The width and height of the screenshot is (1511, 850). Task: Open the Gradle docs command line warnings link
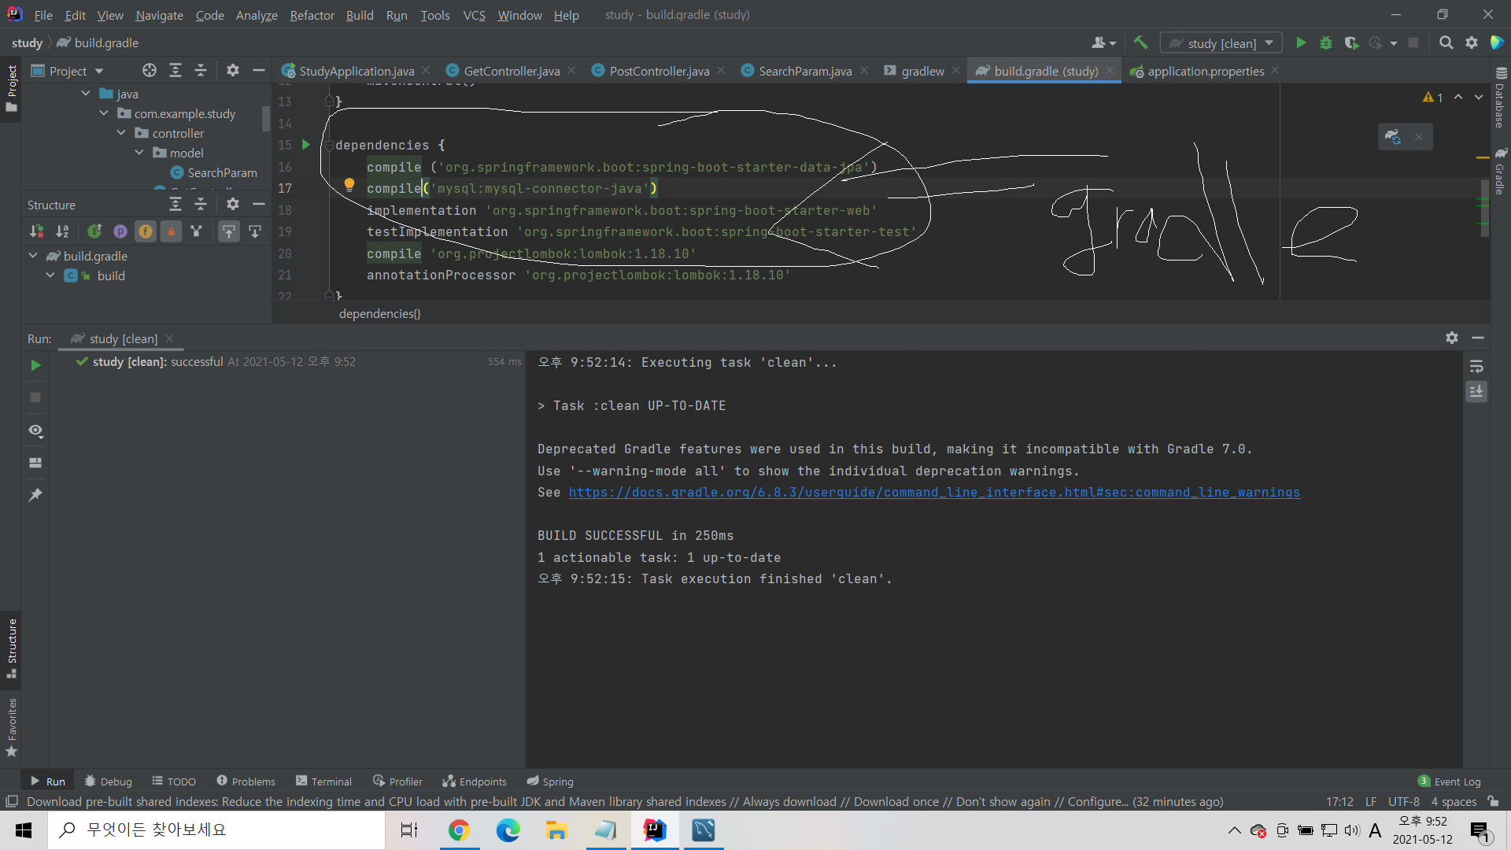[x=933, y=492]
